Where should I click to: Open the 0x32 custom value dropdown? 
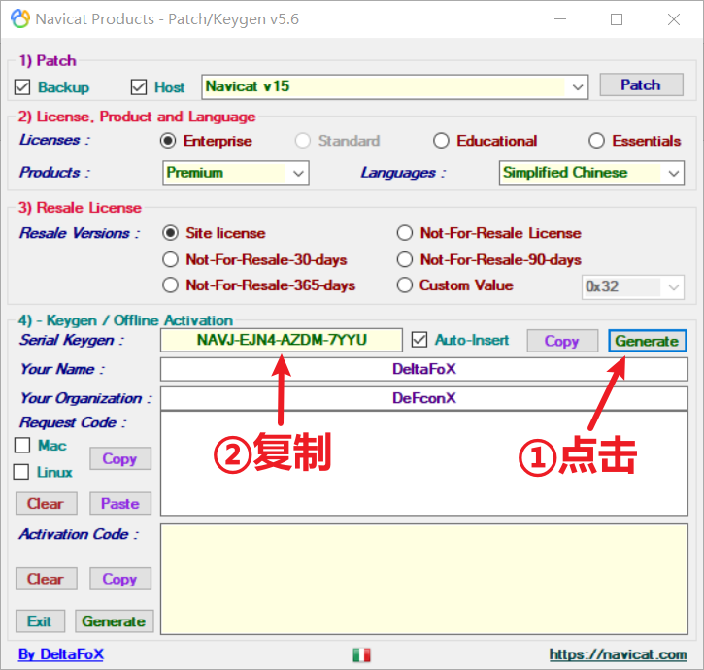point(674,287)
